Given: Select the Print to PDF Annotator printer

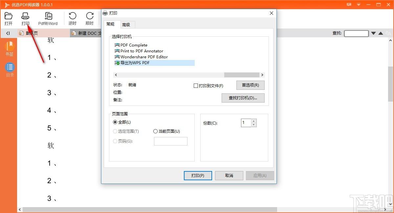Looking at the screenshot, I should point(139,51).
